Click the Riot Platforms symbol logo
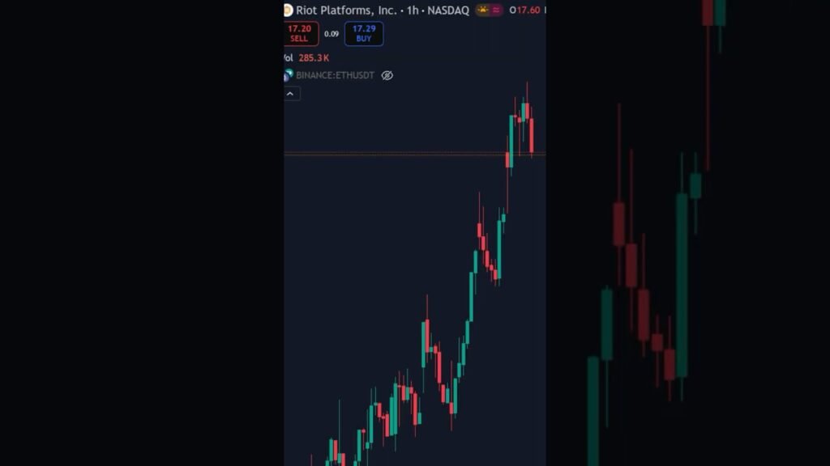 (288, 10)
